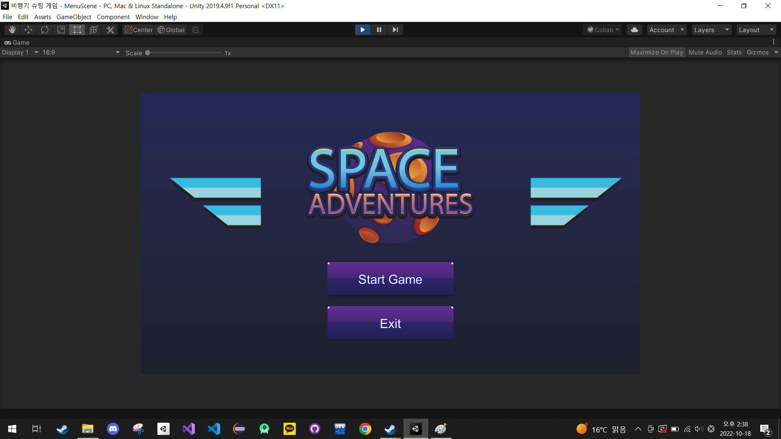Click the Exit button
The image size is (781, 439).
point(390,323)
